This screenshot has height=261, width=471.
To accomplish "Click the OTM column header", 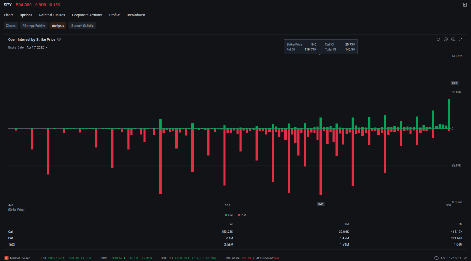I will tap(460, 224).
